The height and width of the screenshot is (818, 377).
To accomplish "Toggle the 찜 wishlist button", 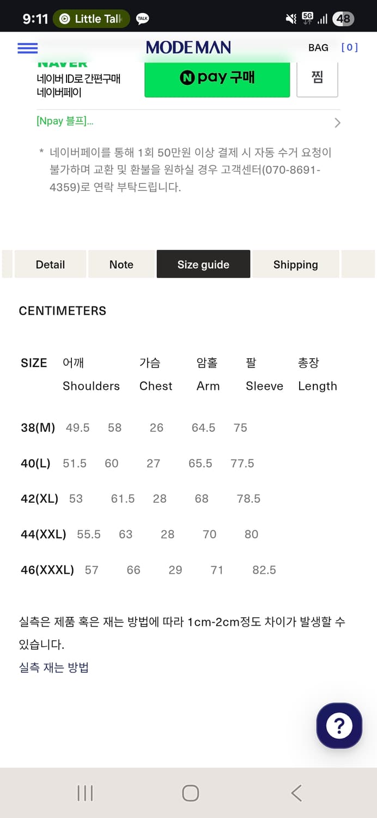I will [x=318, y=79].
